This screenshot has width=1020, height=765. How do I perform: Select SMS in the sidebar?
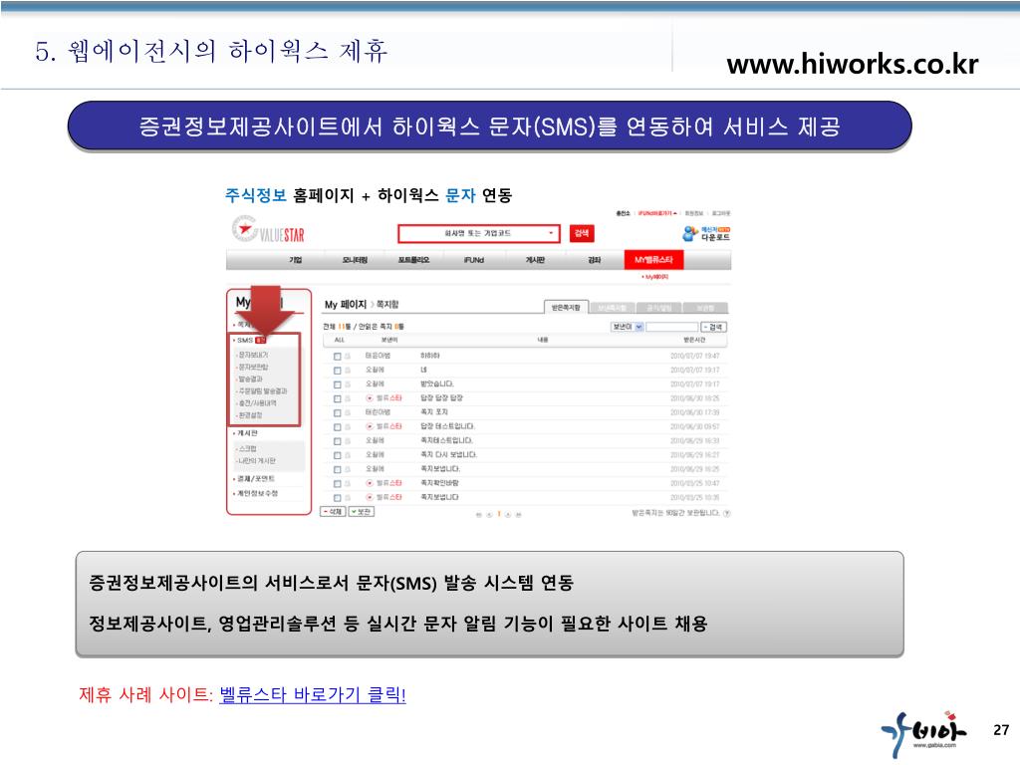point(245,341)
